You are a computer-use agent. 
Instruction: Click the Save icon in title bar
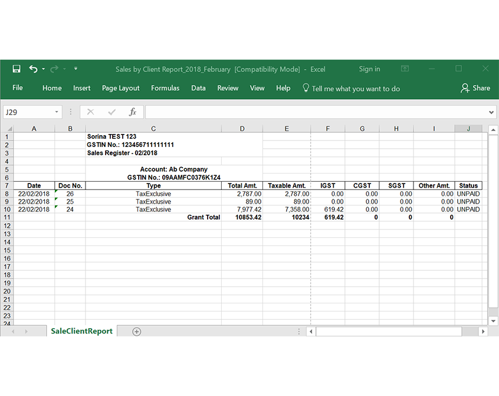click(17, 69)
